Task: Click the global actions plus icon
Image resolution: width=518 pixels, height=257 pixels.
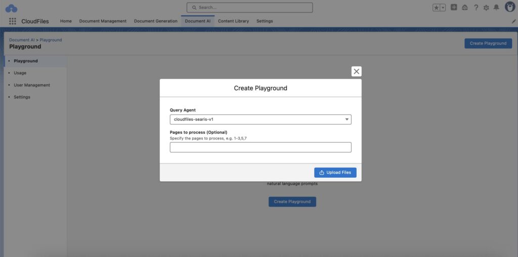Action: click(454, 7)
